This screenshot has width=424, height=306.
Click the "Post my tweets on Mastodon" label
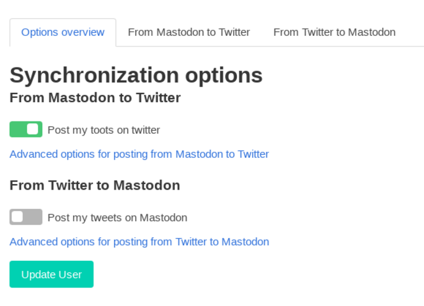[x=117, y=217]
